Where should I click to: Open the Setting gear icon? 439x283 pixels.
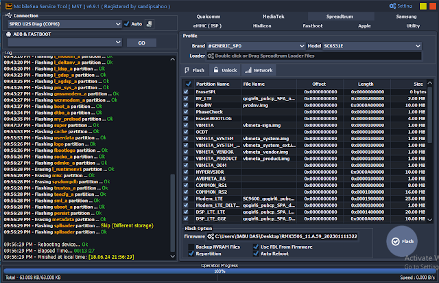pyautogui.click(x=392, y=6)
